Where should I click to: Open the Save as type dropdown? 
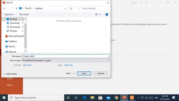(66, 60)
